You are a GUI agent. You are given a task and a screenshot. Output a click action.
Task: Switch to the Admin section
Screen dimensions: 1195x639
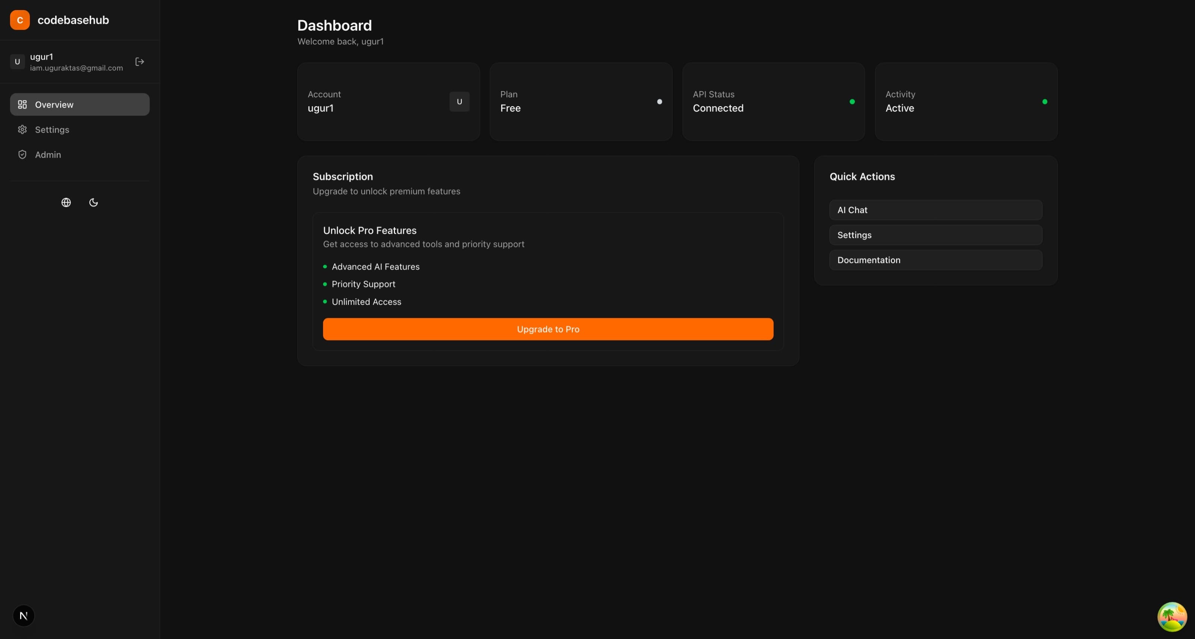click(x=48, y=154)
